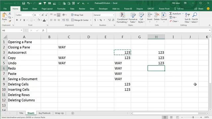Click the orientation angled text icon
Screen dimensions: 212x119
tap(64, 15)
